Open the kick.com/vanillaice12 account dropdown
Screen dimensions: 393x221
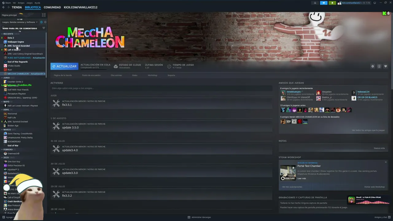(356, 3)
